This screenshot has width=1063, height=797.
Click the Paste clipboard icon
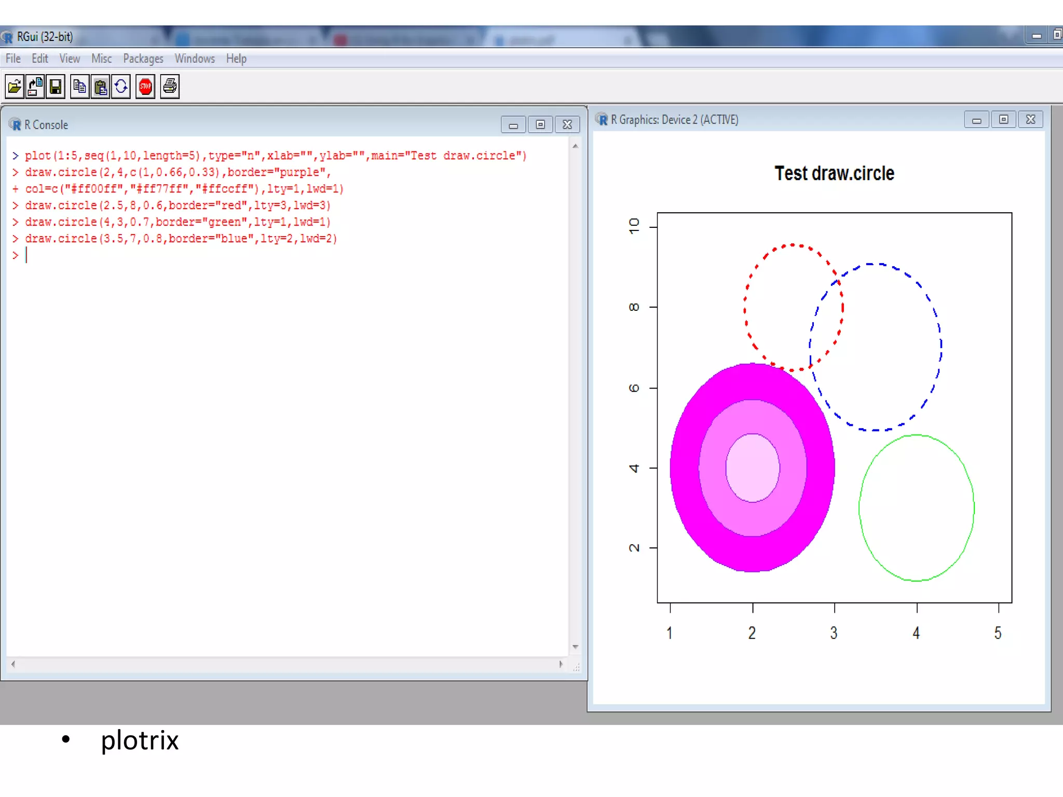tap(101, 86)
